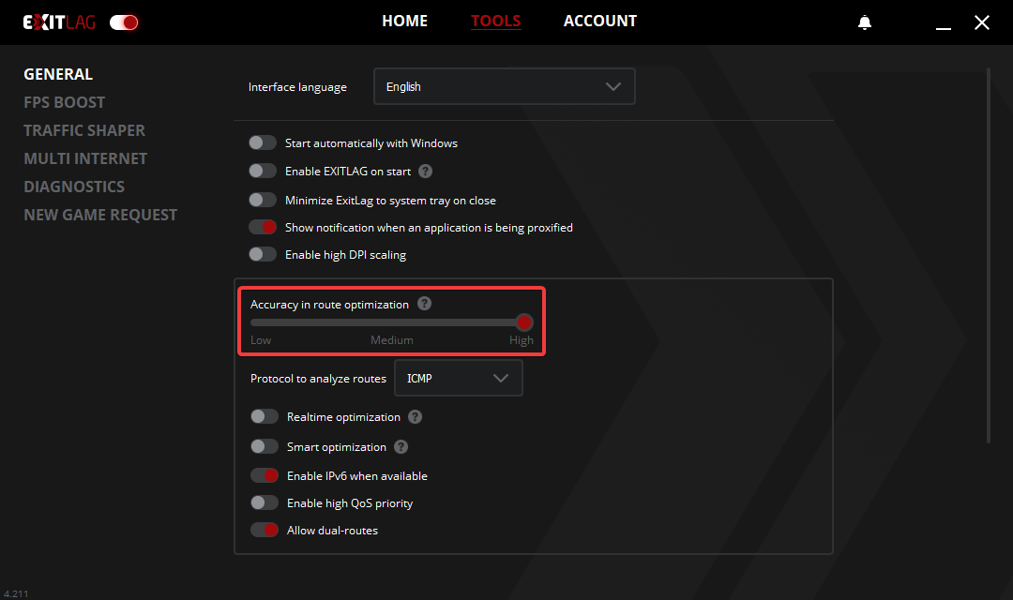This screenshot has width=1013, height=600.
Task: Click the settings vertical scrollbar
Action: [989, 255]
